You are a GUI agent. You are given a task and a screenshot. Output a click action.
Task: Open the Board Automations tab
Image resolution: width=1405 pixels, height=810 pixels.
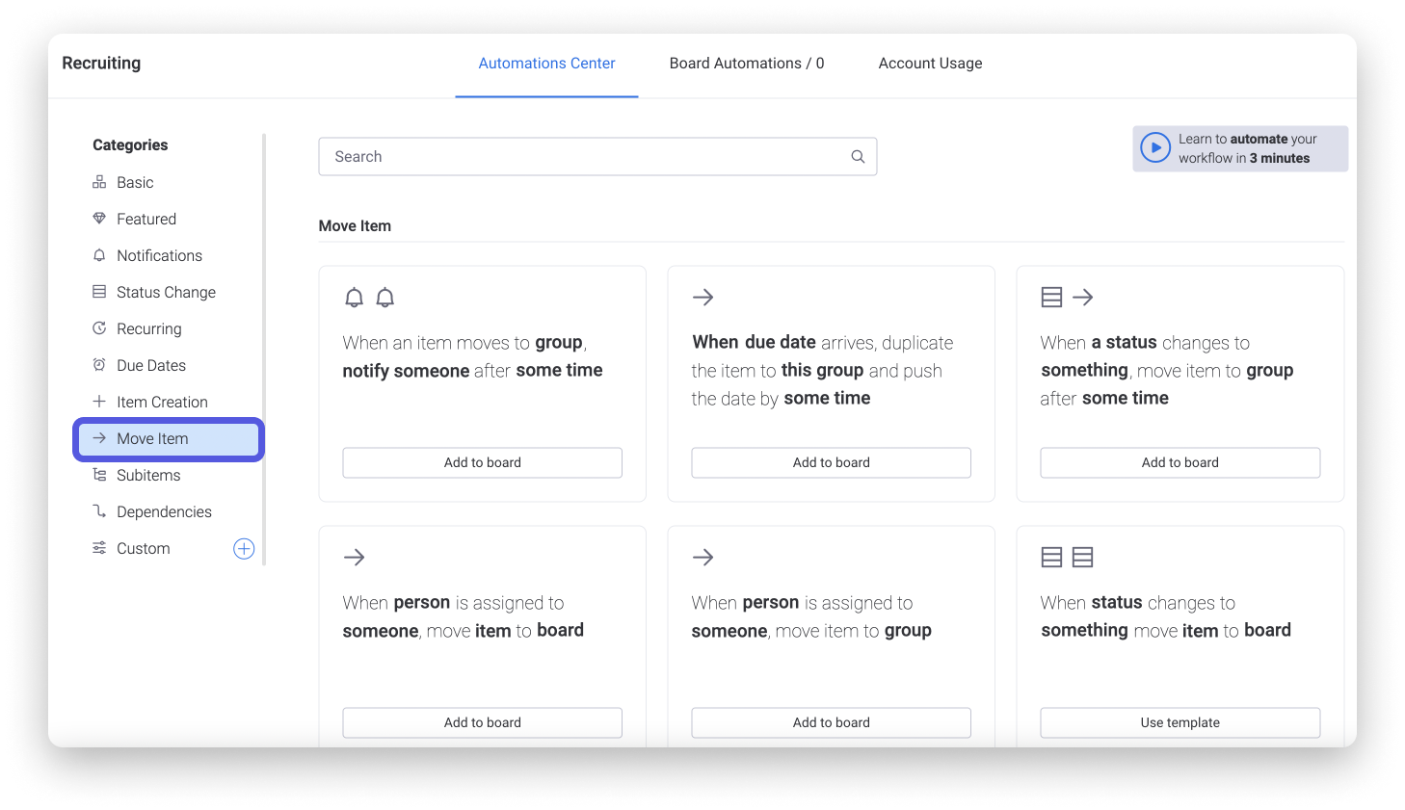pyautogui.click(x=746, y=64)
